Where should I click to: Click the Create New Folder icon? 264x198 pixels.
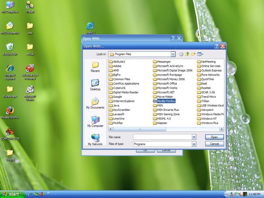(194, 54)
